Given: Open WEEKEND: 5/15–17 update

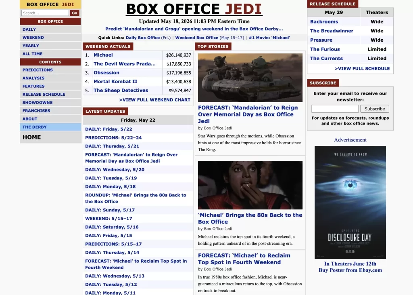Looking at the screenshot, I should (108, 219).
